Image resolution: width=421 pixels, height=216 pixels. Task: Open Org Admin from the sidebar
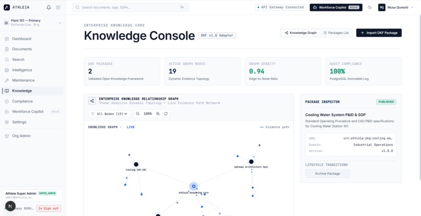pos(33,136)
